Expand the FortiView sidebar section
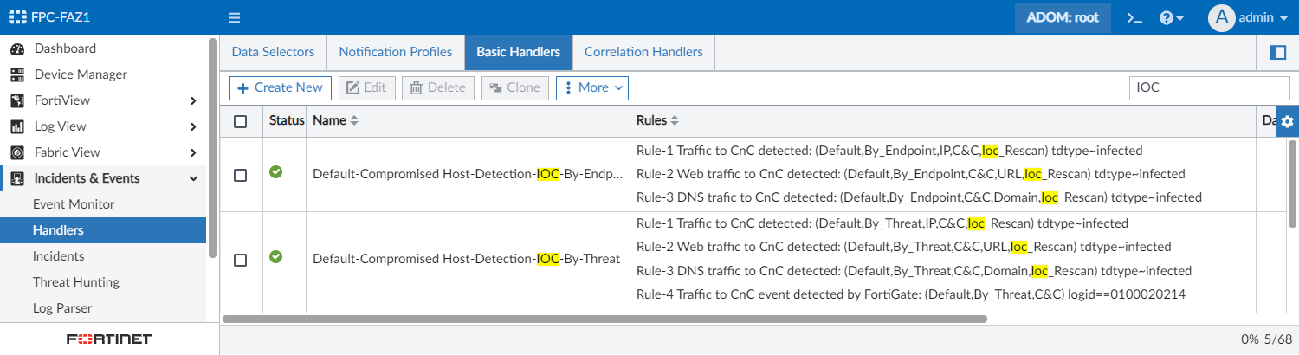The height and width of the screenshot is (355, 1299). (104, 100)
